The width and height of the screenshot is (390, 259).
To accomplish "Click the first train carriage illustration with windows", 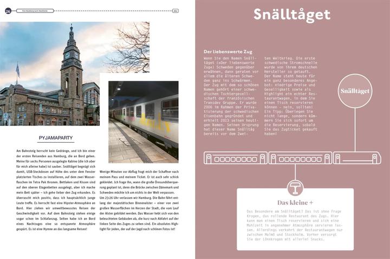I will 236,158.
